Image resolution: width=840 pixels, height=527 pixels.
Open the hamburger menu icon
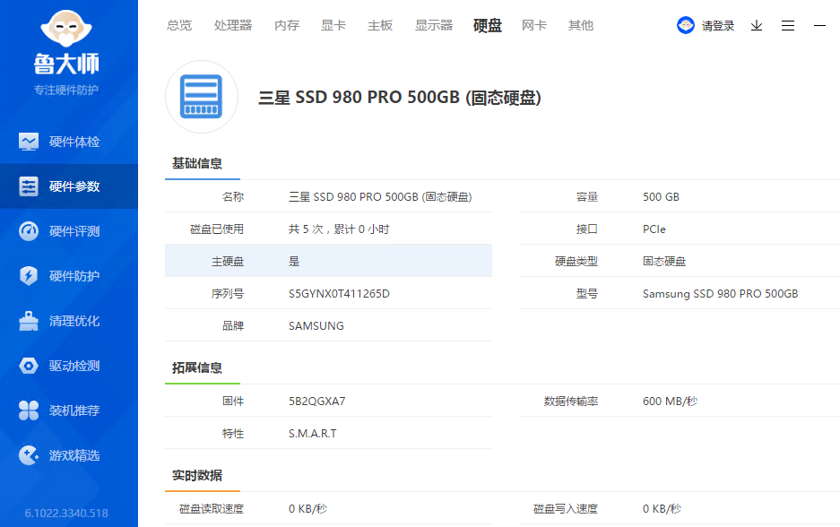(x=788, y=25)
